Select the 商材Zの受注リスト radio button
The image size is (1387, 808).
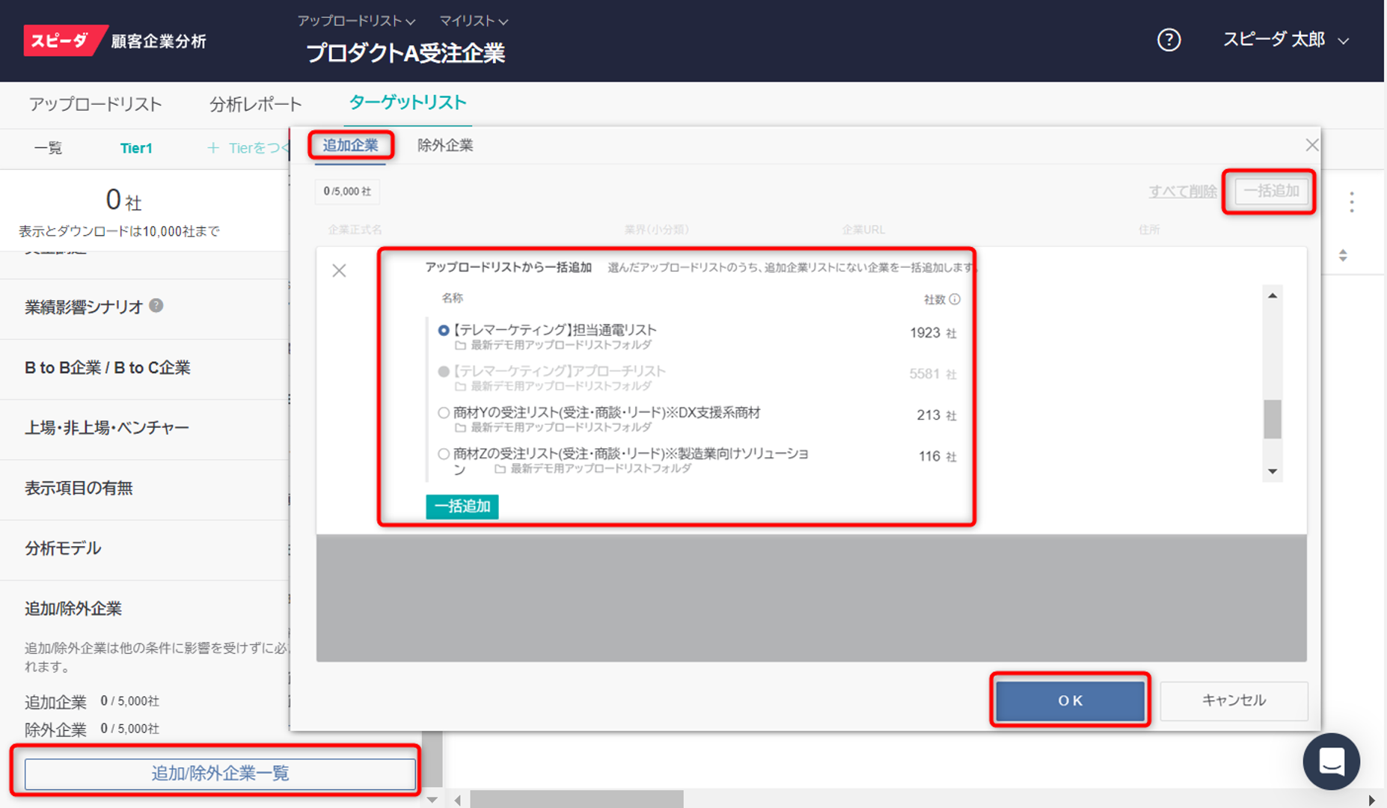click(x=444, y=453)
